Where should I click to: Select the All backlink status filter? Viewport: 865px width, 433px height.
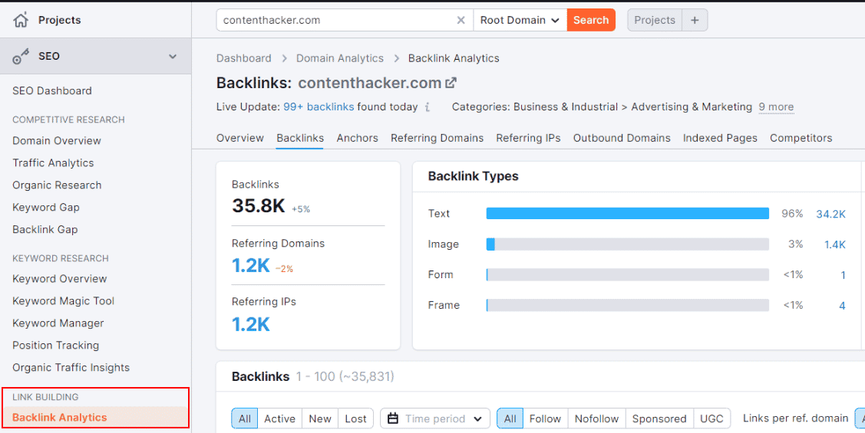(x=244, y=418)
